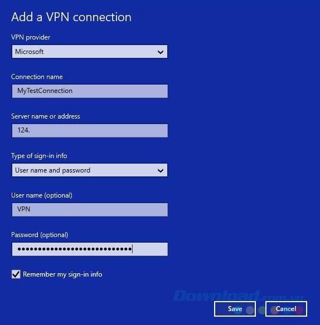Viewport: 320px width, 325px height.
Task: Open the User name and password dropdown
Action: [x=90, y=170]
